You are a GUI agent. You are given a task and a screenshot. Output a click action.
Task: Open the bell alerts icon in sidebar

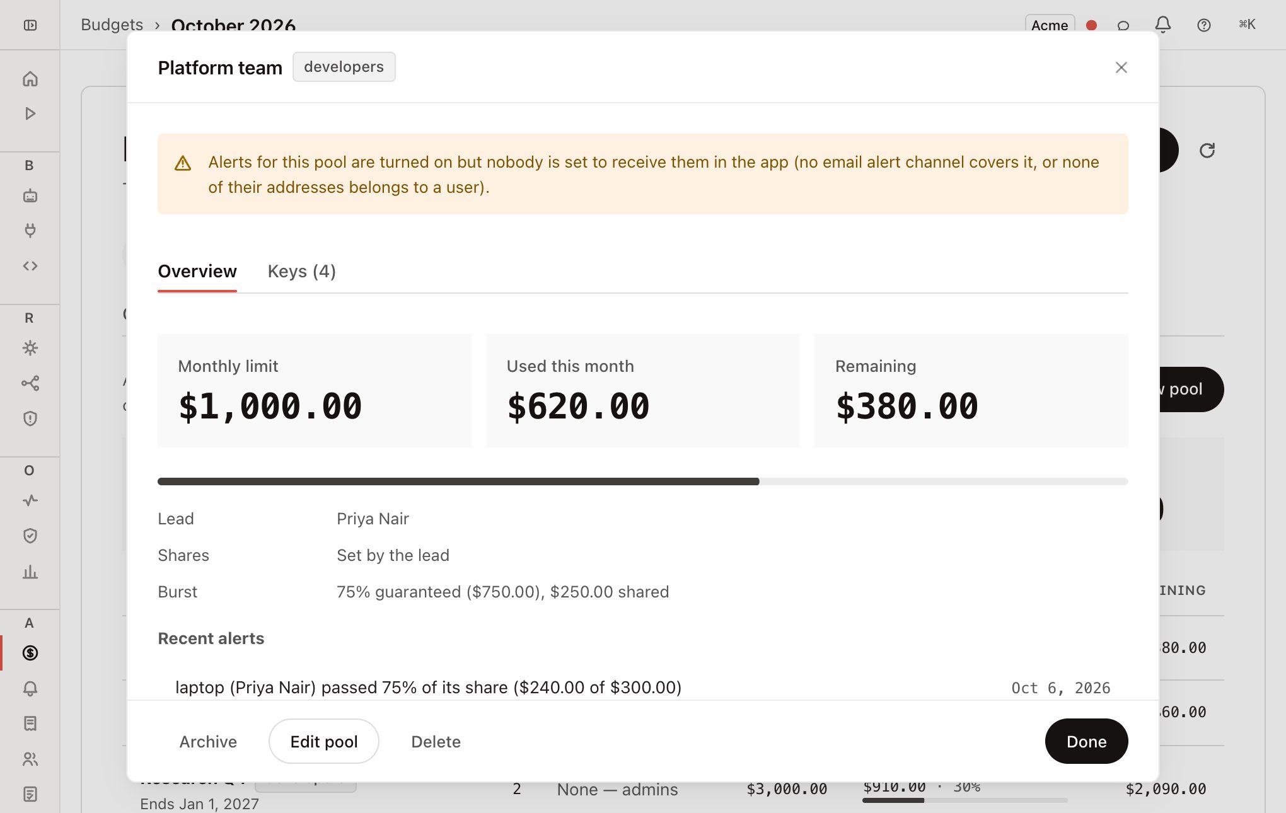click(30, 688)
